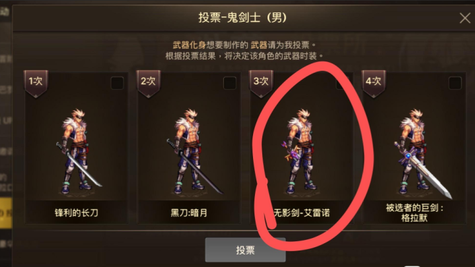
Task: Select the 3次 rank badge
Action: pos(261,84)
